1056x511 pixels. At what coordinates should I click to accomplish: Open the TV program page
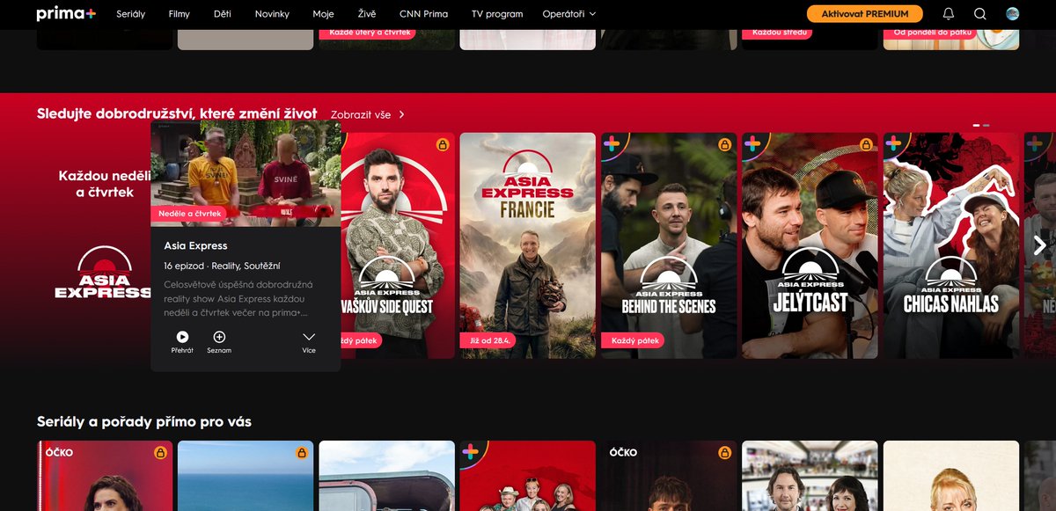tap(497, 14)
